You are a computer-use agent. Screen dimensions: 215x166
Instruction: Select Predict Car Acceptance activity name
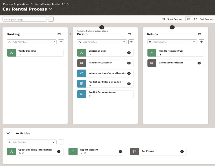pos(102,92)
